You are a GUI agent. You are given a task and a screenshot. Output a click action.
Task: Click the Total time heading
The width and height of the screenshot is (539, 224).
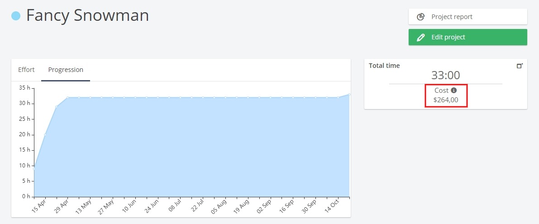click(384, 66)
